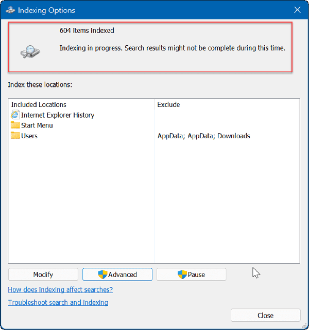Click the Included Locations column header

[39, 104]
